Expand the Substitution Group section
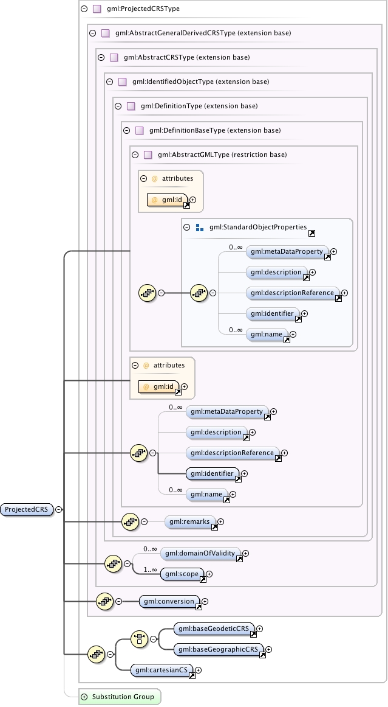Image resolution: width=388 pixels, height=707 pixels. 84,697
